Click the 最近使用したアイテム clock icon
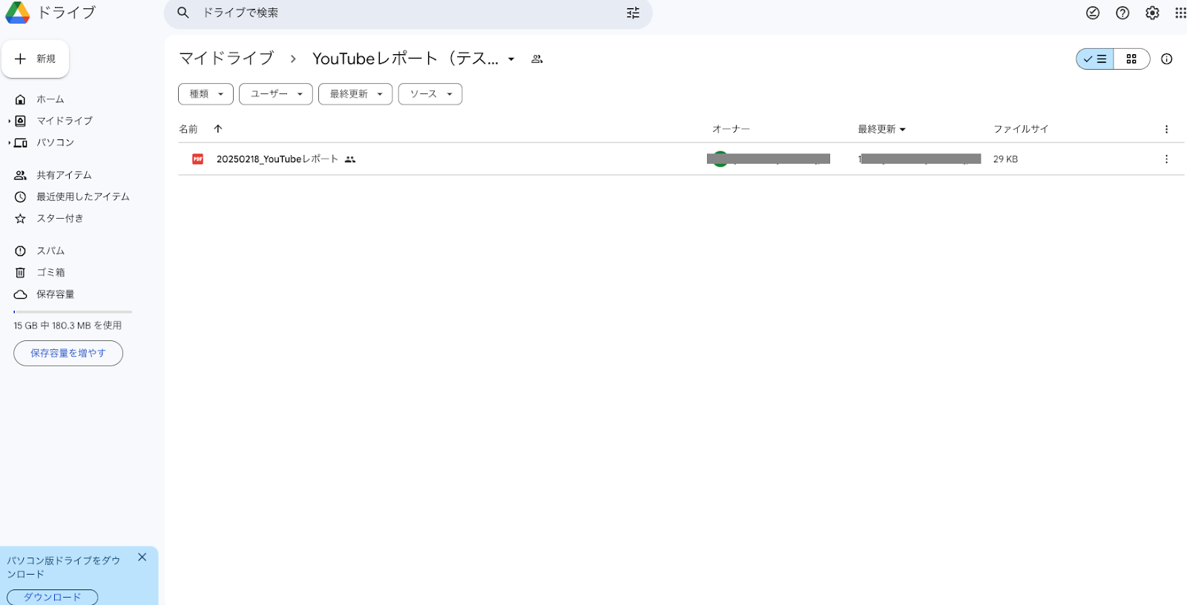The image size is (1187, 605). [21, 196]
